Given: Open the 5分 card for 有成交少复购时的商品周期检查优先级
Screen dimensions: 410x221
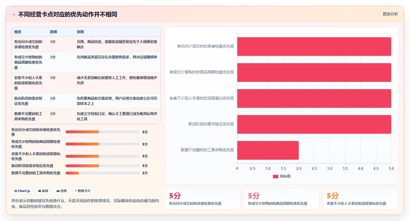Looking at the screenshot, I should [282, 199].
